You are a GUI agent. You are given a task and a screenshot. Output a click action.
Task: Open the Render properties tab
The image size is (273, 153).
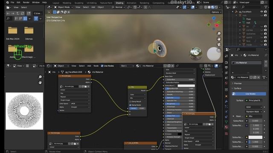(x=227, y=62)
